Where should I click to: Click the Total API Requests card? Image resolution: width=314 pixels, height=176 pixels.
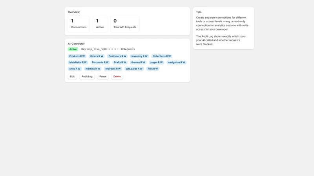pos(125,24)
